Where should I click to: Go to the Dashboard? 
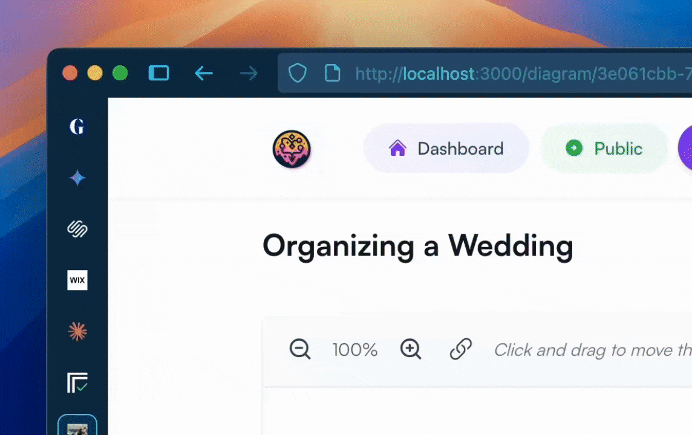point(446,149)
